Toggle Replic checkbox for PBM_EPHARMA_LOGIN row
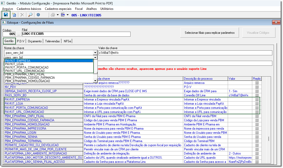Image resolution: width=283 pixels, height=168 pixels. (x=257, y=133)
